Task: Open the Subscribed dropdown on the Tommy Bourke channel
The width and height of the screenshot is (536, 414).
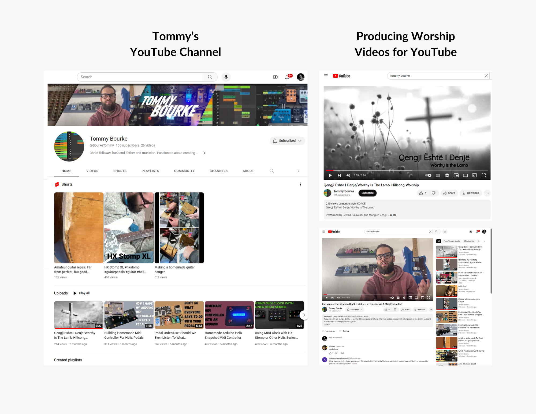Action: [x=287, y=141]
